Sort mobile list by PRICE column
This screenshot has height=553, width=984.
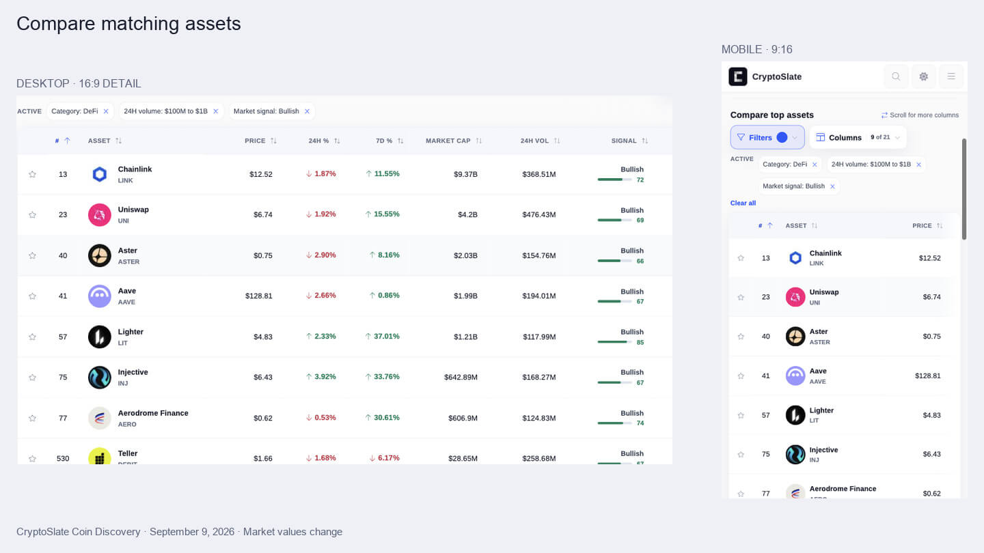[927, 226]
